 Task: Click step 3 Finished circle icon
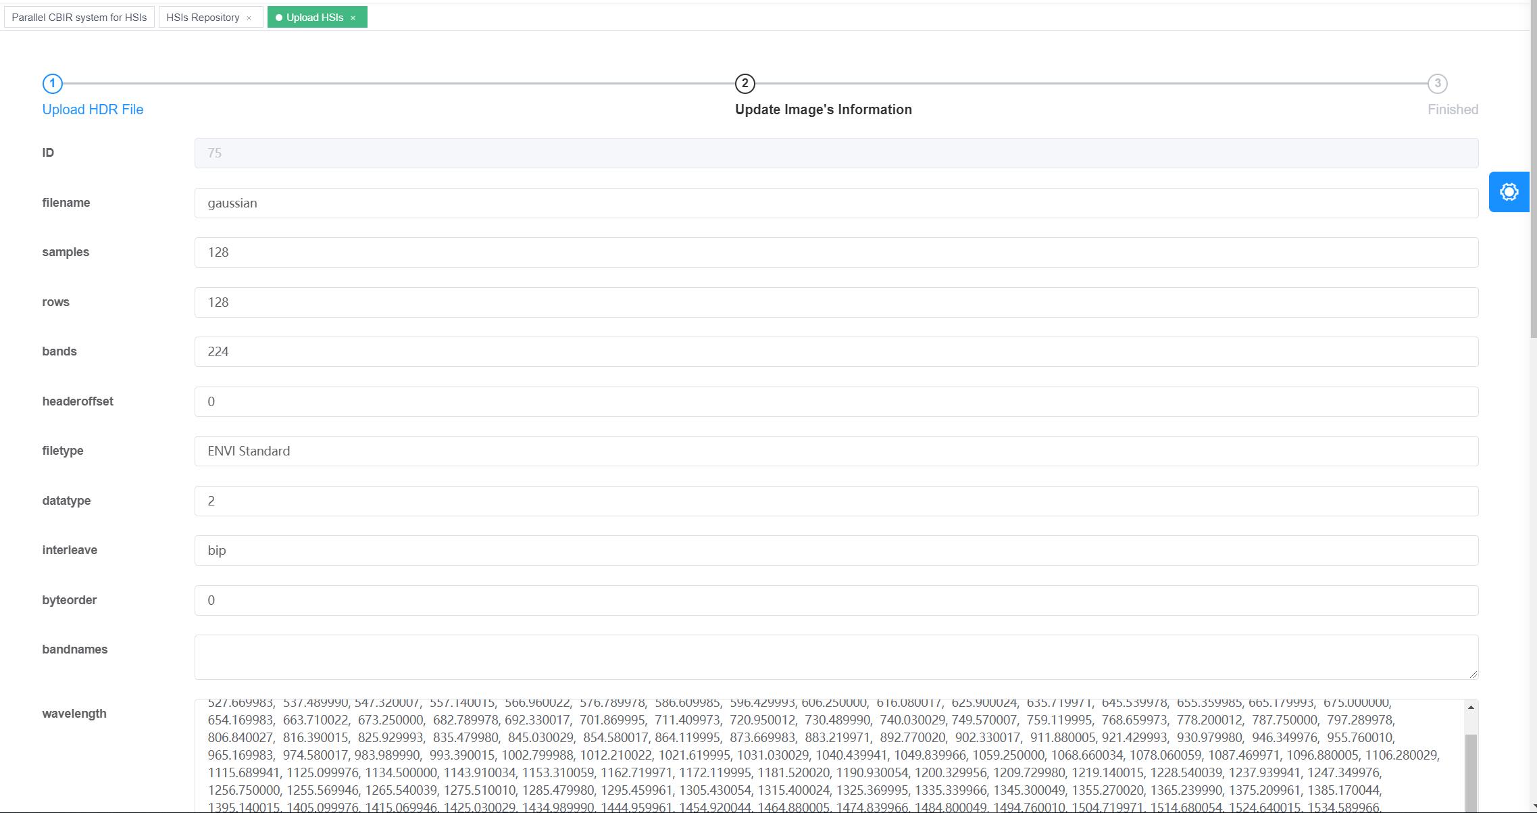coord(1437,84)
